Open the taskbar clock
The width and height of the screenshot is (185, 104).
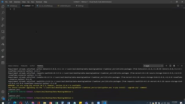tap(175, 103)
